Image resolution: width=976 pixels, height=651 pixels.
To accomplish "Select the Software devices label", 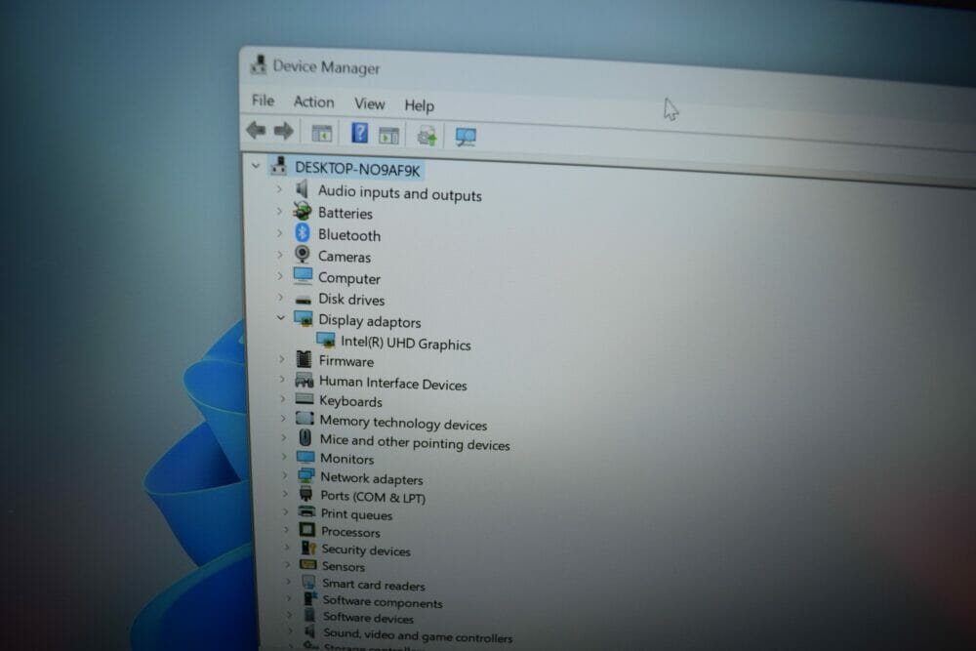I will [368, 618].
